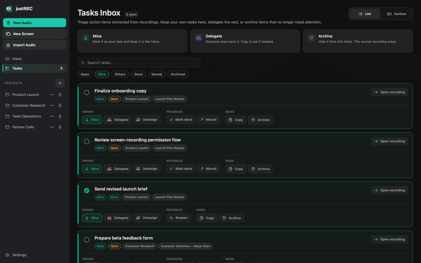Record audio into Partner Calls project

[60, 127]
